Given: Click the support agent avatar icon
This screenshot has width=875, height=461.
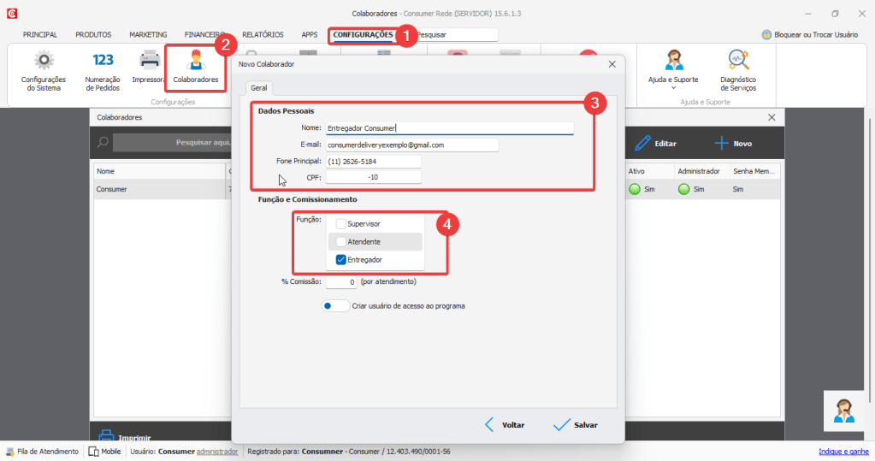Looking at the screenshot, I should 844,411.
